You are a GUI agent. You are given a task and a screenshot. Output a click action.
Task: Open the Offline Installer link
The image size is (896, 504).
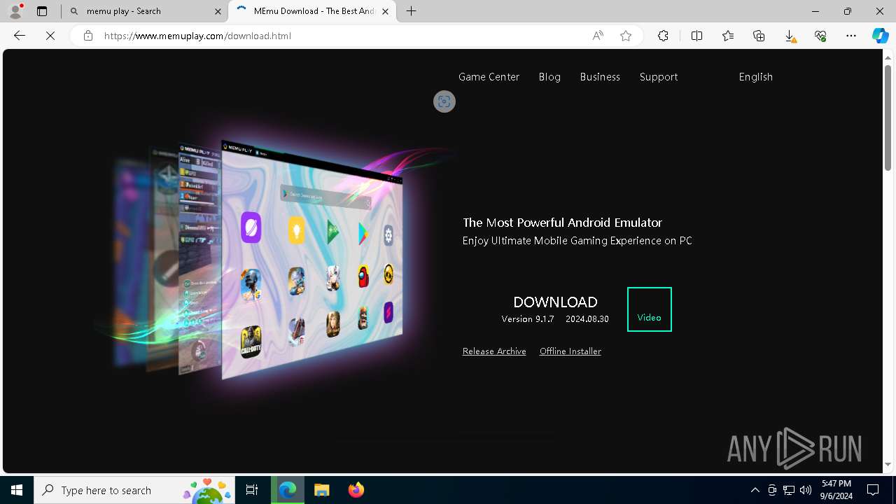570,351
